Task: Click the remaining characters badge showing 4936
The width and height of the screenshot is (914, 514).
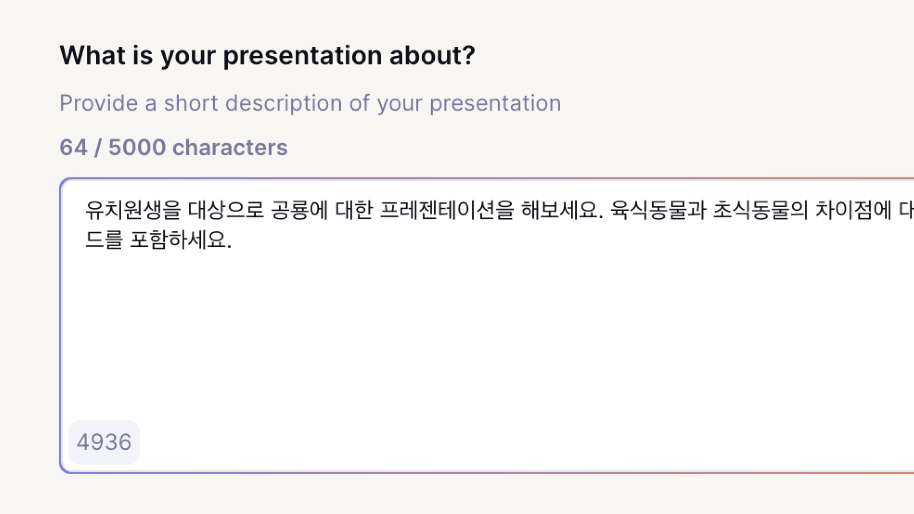Action: click(104, 442)
